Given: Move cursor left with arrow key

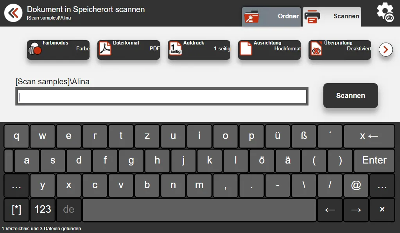Looking at the screenshot, I should pos(330,210).
